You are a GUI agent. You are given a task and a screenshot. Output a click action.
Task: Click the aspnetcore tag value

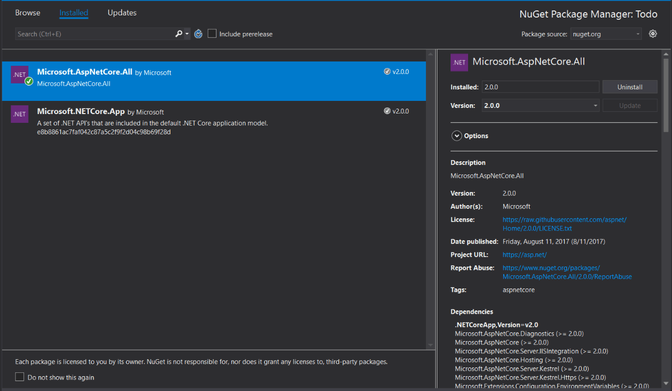coord(519,290)
